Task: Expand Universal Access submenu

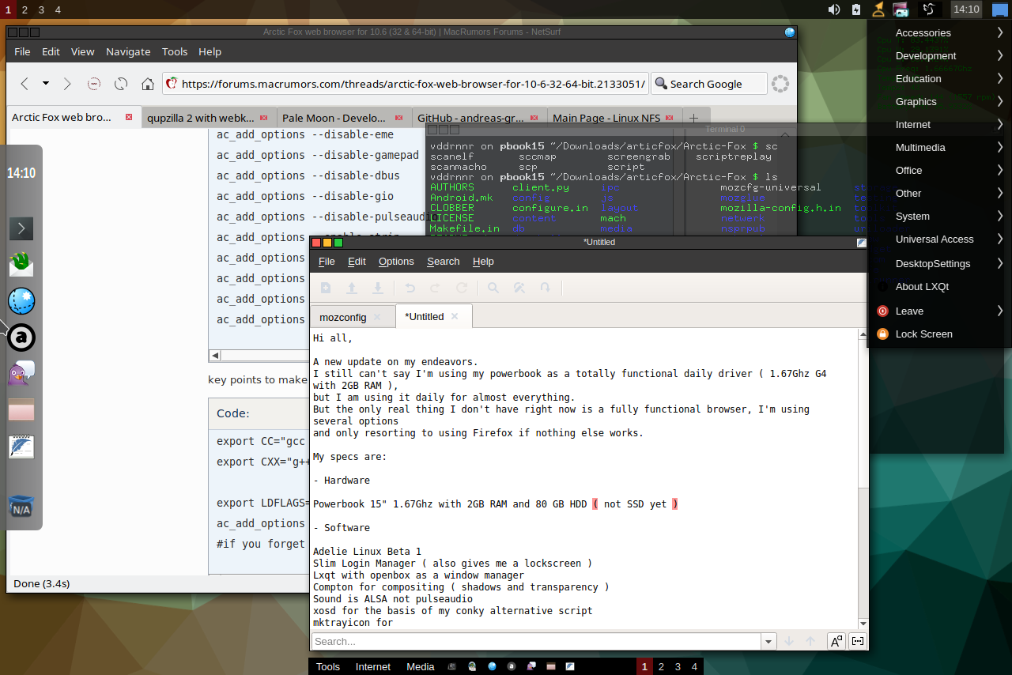Action: click(x=939, y=239)
